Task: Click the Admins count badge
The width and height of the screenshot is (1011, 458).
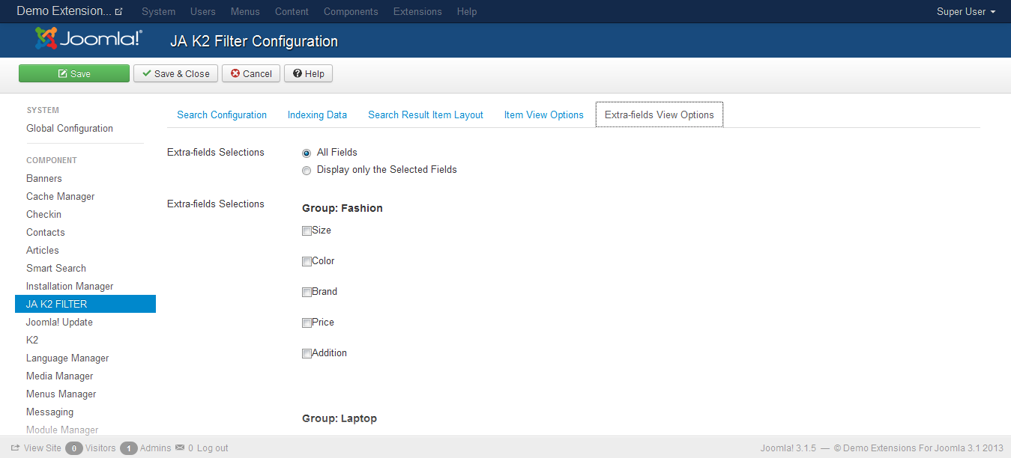Action: [129, 448]
